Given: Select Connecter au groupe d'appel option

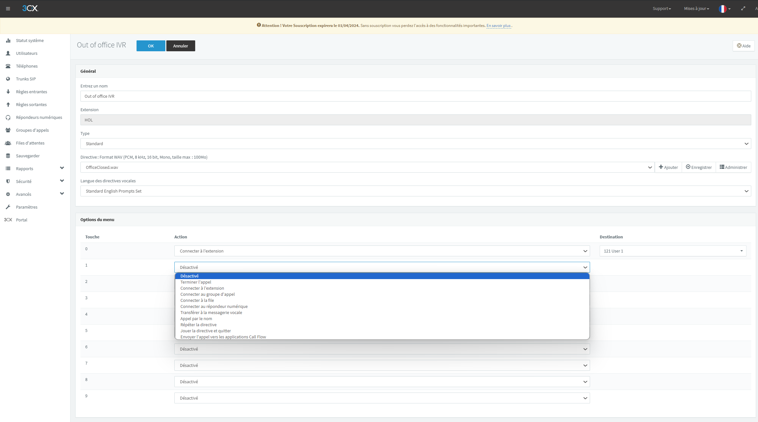Looking at the screenshot, I should 382,294.
